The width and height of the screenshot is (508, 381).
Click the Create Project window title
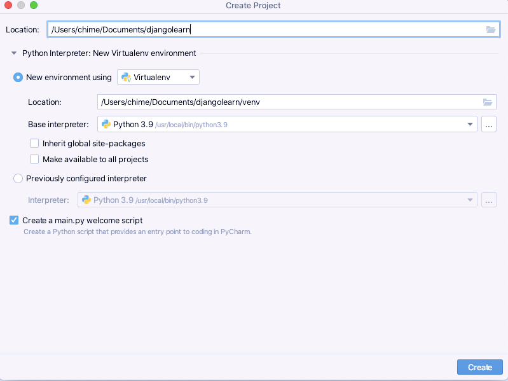click(253, 6)
